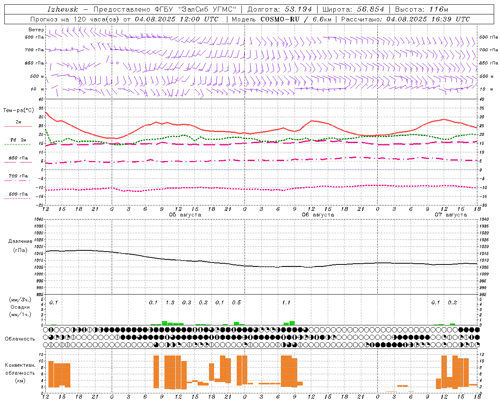Viewport: 500px width, 400px height.
Task: Click the Ветер wind panel label
Action: point(36,30)
